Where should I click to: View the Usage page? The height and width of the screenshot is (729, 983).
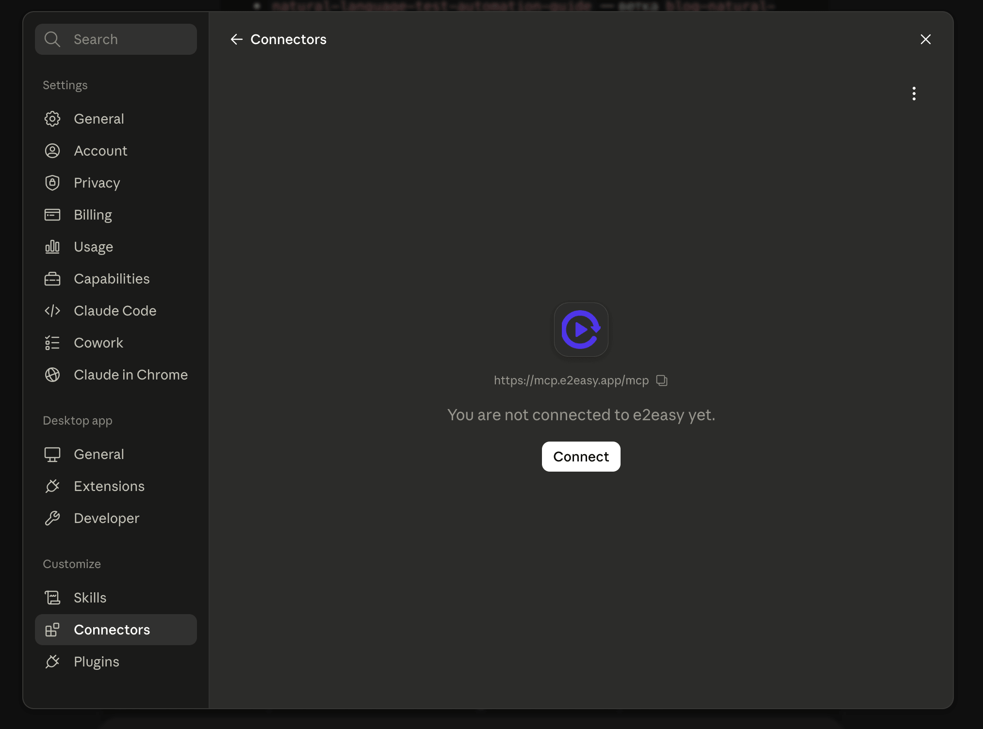tap(116, 247)
